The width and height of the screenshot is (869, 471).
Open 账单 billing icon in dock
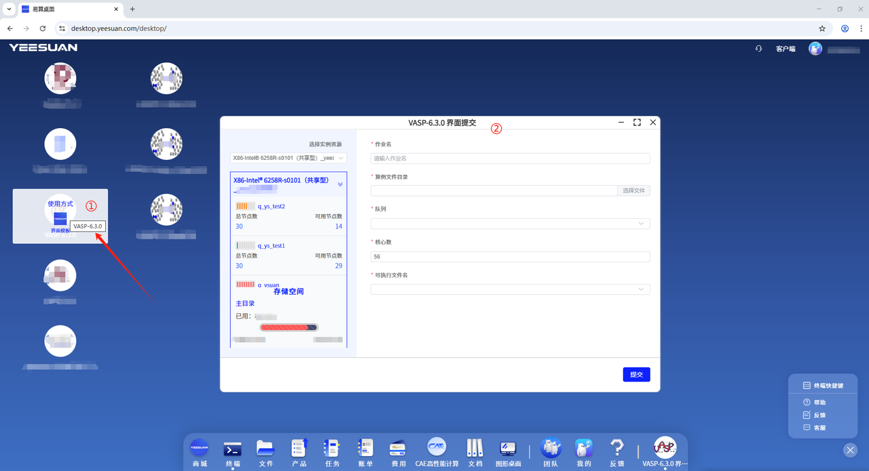tap(365, 449)
